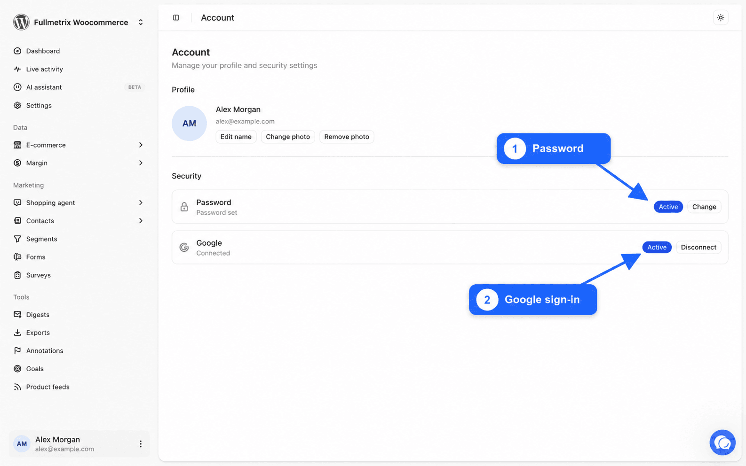The image size is (746, 466).
Task: Click the AM profile avatar
Action: pyautogui.click(x=189, y=124)
